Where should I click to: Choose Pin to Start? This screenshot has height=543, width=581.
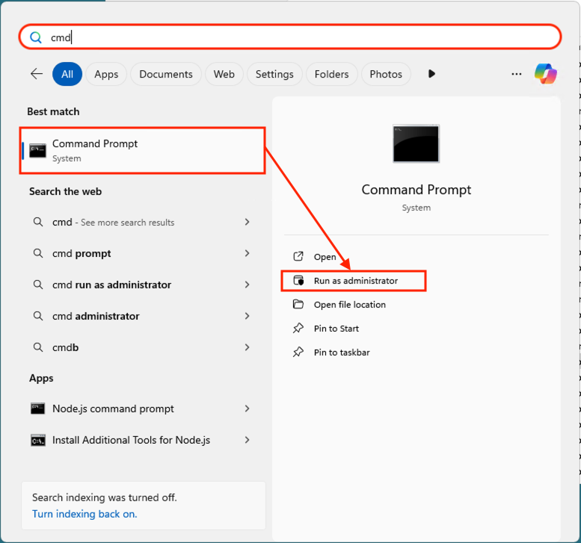336,329
